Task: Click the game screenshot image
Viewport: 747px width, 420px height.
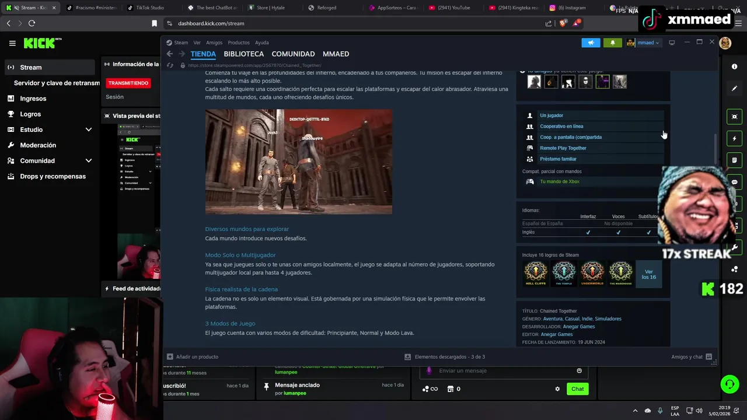Action: tap(298, 162)
